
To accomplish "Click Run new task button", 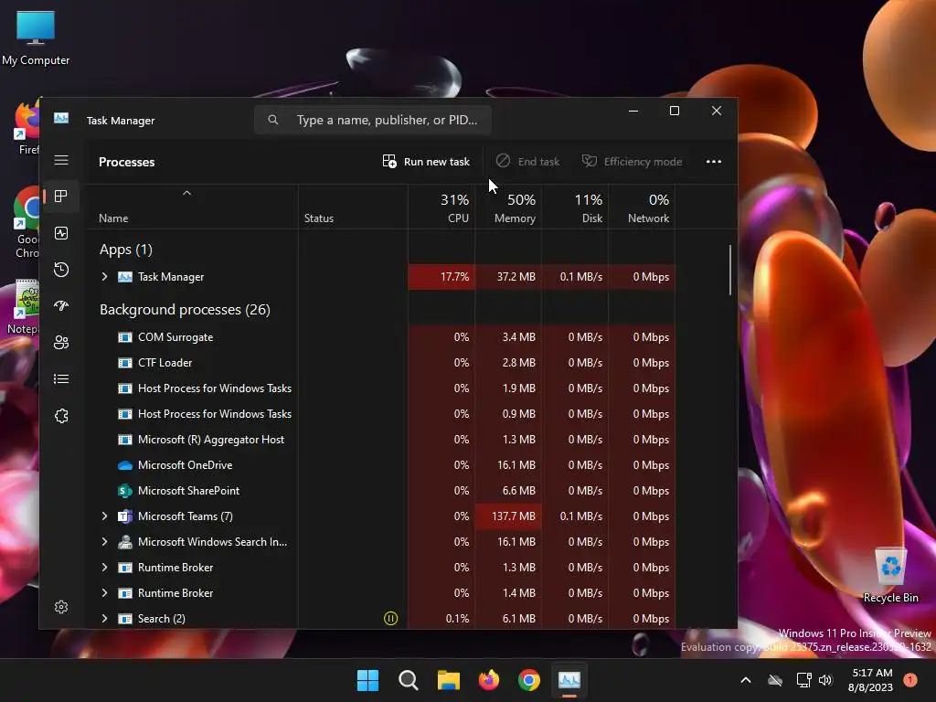I will (426, 161).
